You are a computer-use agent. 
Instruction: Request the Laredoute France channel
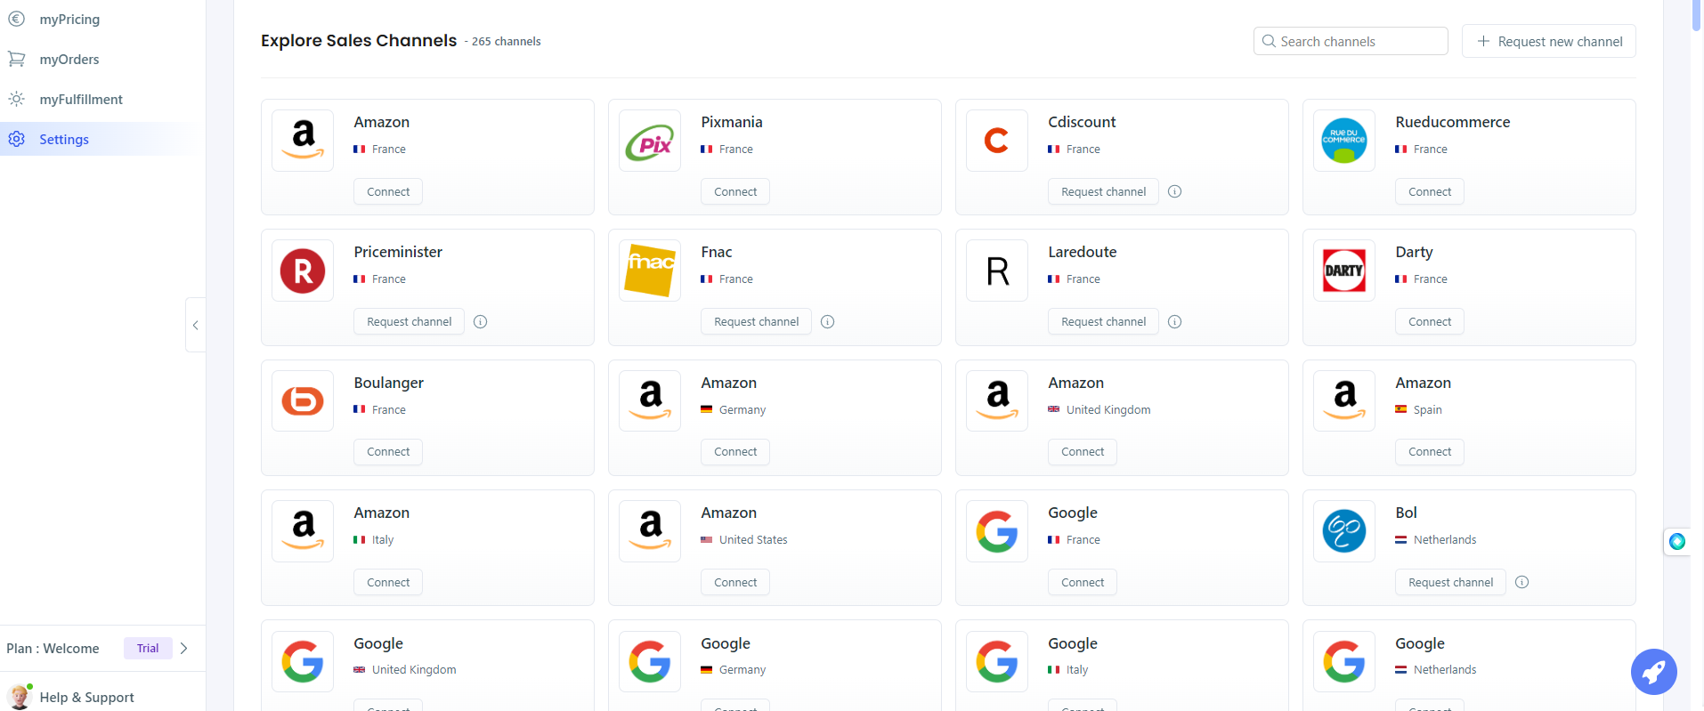click(x=1104, y=321)
